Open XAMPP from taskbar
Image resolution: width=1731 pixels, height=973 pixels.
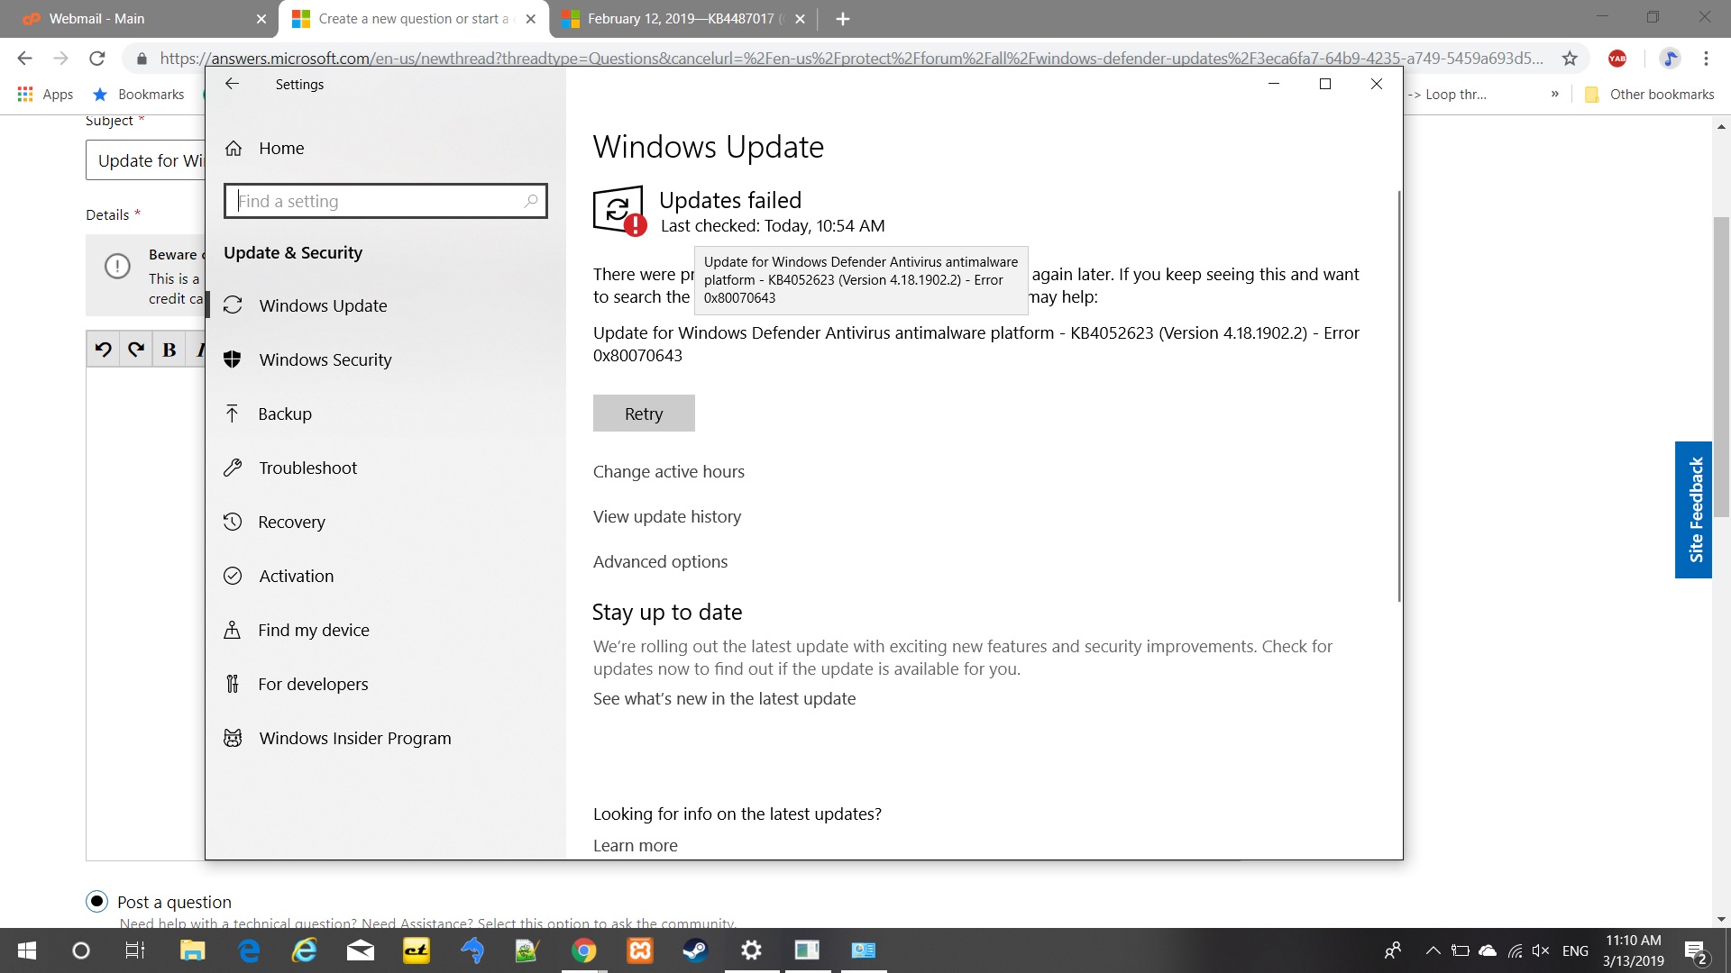point(640,950)
